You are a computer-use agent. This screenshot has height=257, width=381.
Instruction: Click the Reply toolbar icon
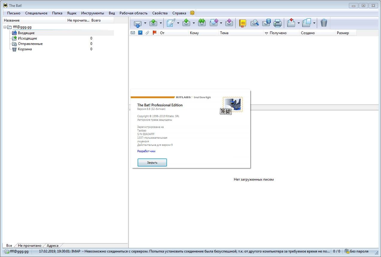tap(186, 23)
